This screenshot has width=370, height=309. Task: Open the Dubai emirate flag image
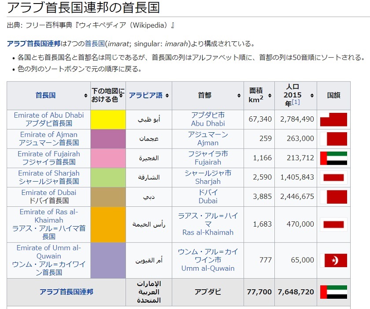333,197
